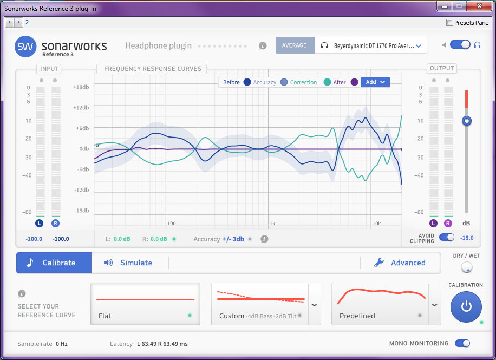Switch the speaker/headphone output toggle
Screen dimensions: 496x360
pos(460,44)
